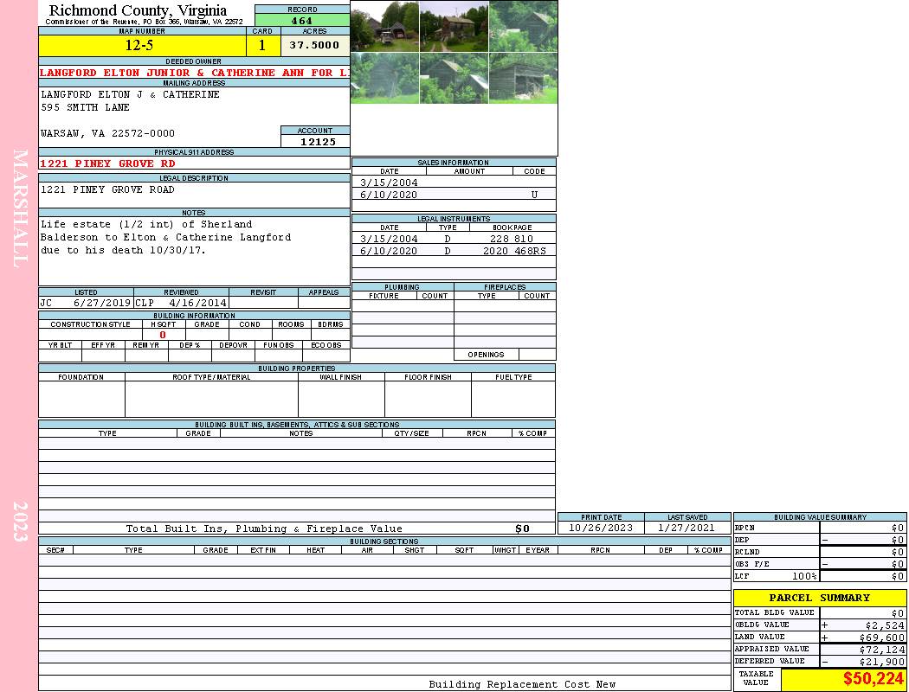Viewport: 909px width, 692px height.
Task: Click the print date 10/26/2023
Action: point(600,528)
